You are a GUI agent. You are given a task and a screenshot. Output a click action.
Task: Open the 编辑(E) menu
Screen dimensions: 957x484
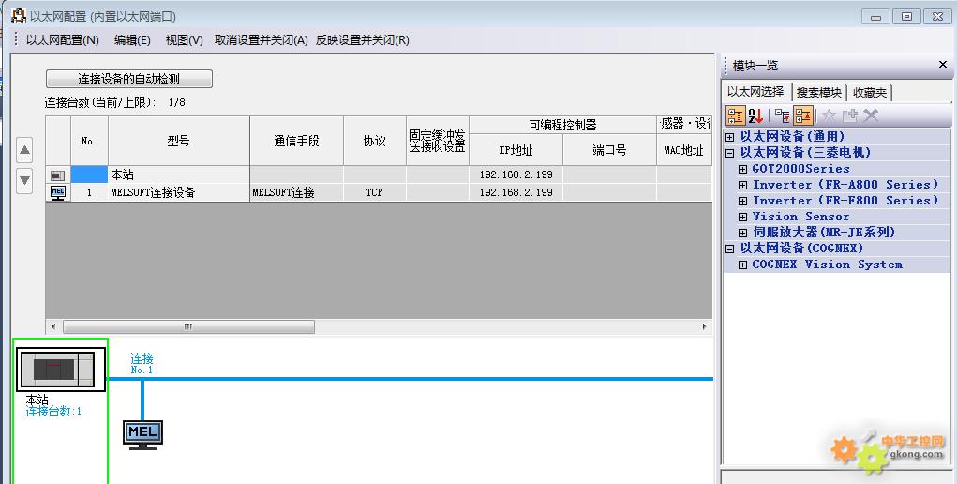(132, 40)
